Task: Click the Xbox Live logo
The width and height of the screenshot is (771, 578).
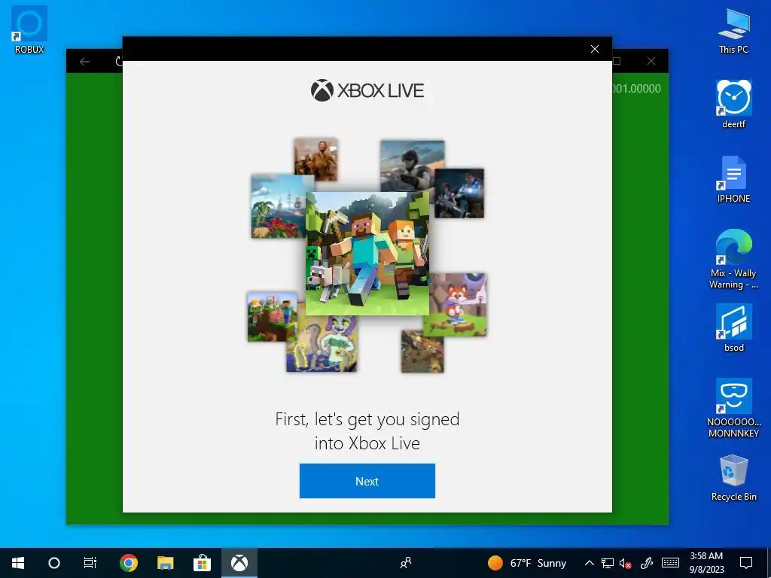Action: tap(367, 90)
